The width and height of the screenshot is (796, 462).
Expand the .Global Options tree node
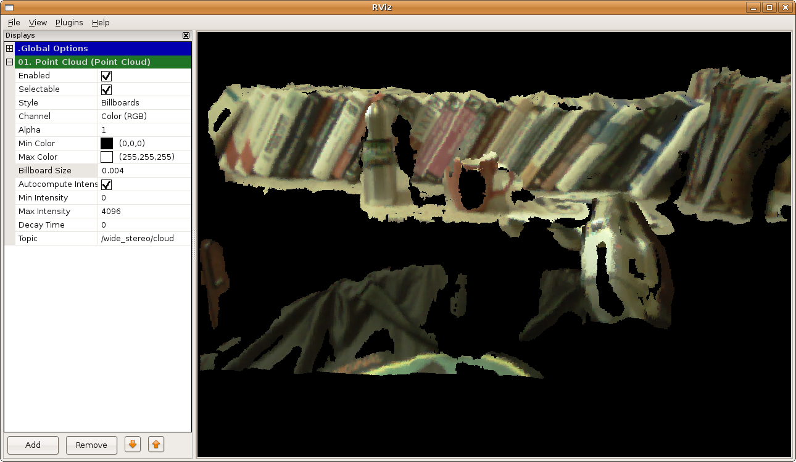[9, 48]
